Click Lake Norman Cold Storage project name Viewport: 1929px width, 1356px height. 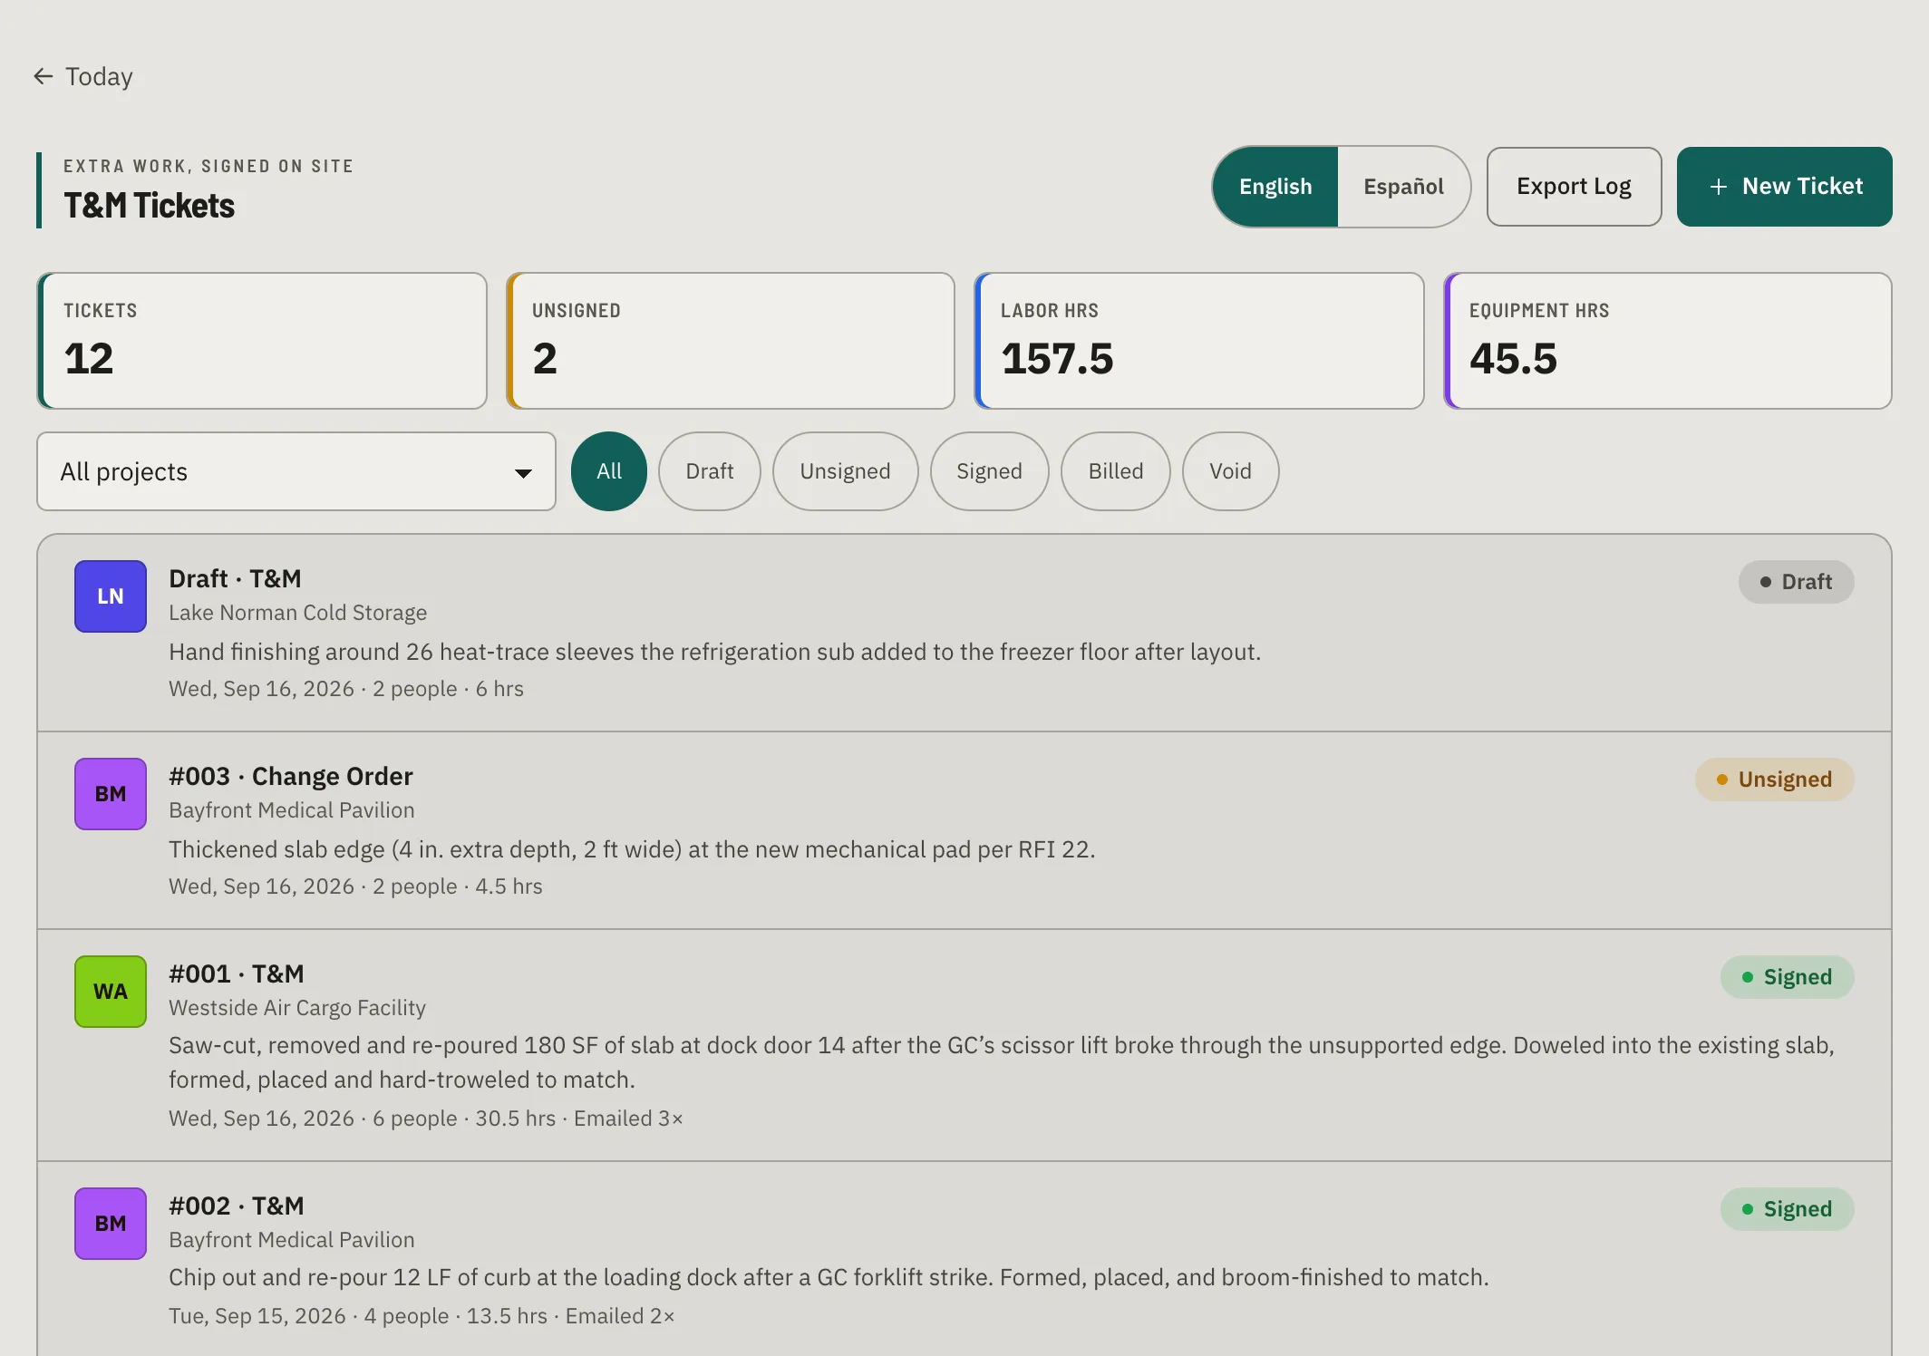coord(297,613)
